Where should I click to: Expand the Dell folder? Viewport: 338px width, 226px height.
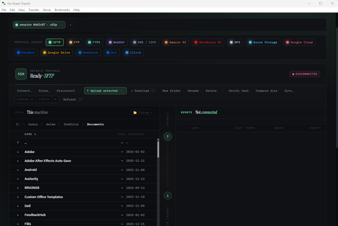[x=18, y=206]
